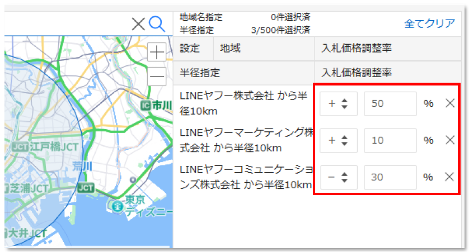Remove LINEヤフー株式会社 radius row
Screen dimensions: 469x252
click(450, 103)
